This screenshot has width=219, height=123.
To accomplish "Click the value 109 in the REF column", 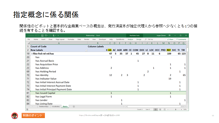I will [169, 54].
